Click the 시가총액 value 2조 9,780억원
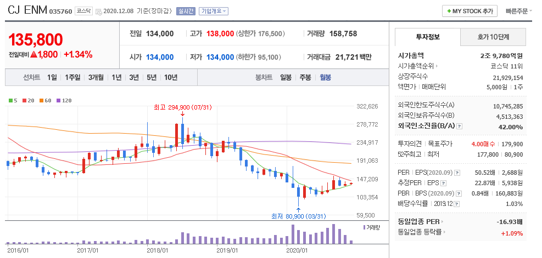This screenshot has height=258, width=542. coord(501,55)
